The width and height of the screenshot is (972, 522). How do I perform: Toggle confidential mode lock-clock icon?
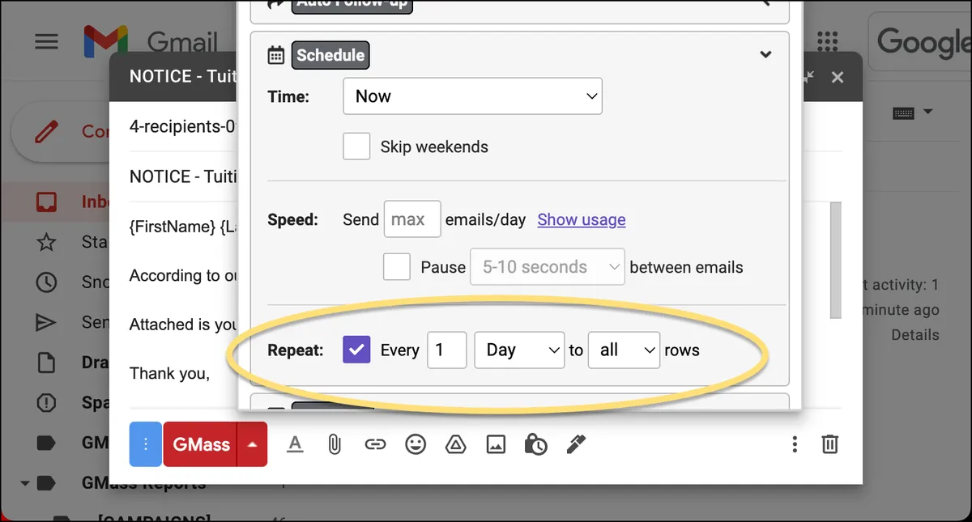[535, 444]
